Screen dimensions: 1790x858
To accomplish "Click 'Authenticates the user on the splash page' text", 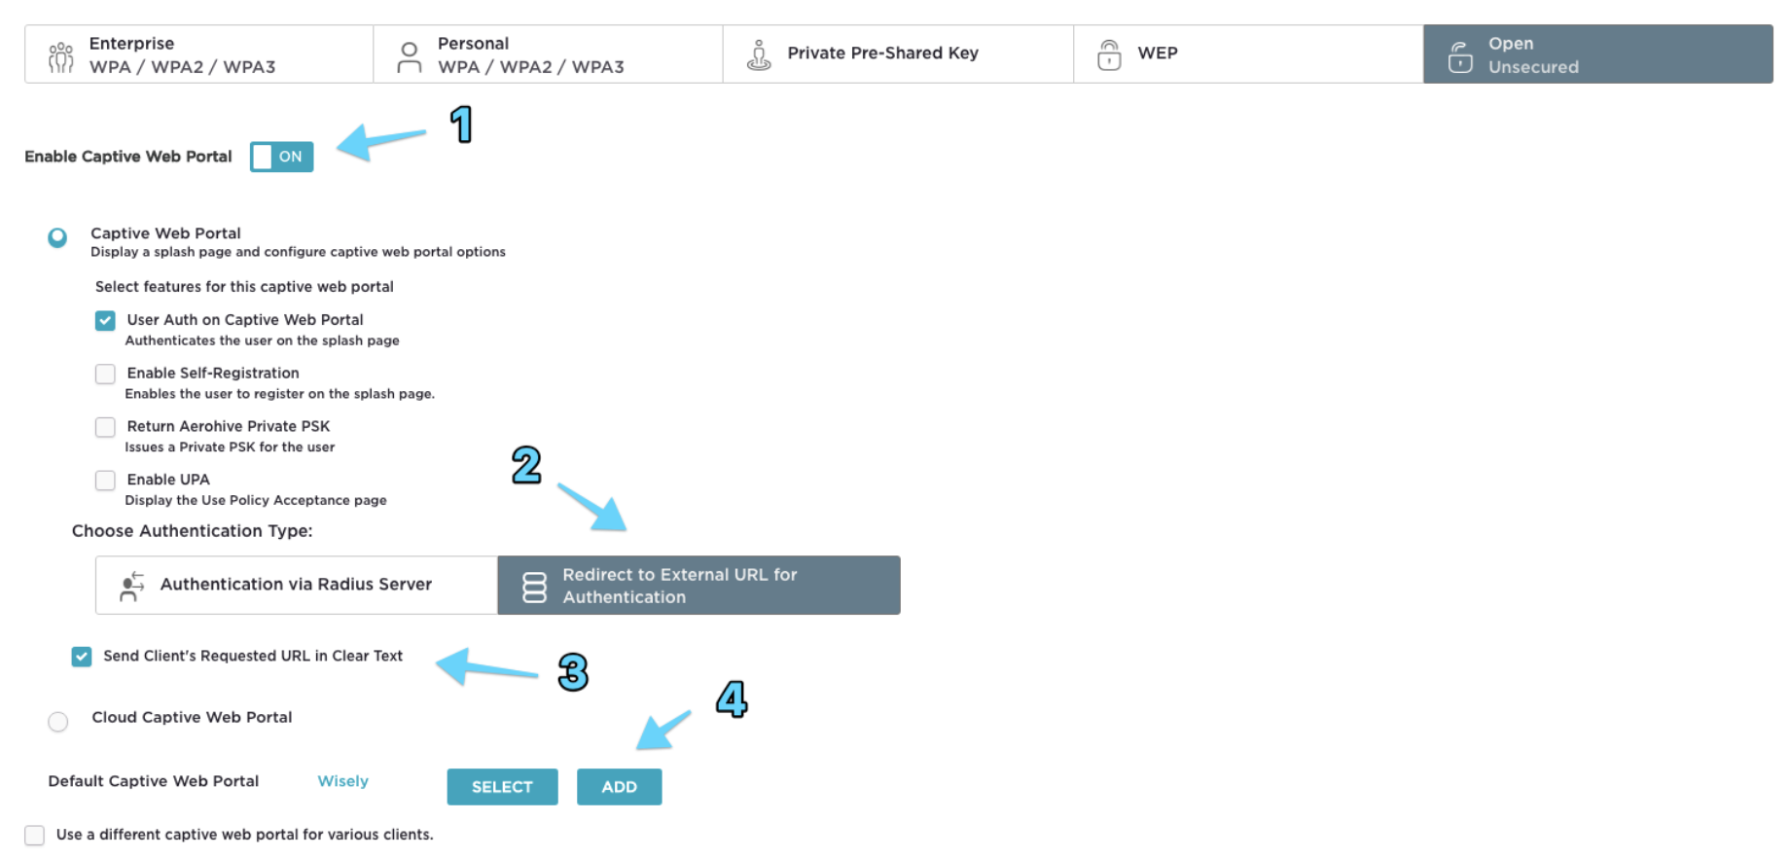I will pos(262,340).
